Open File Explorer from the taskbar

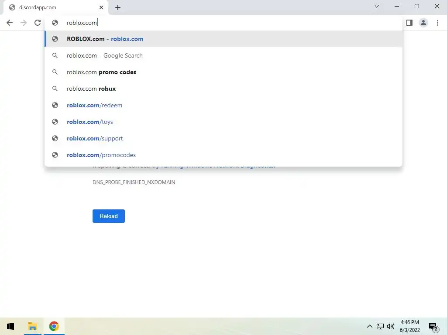pyautogui.click(x=32, y=326)
